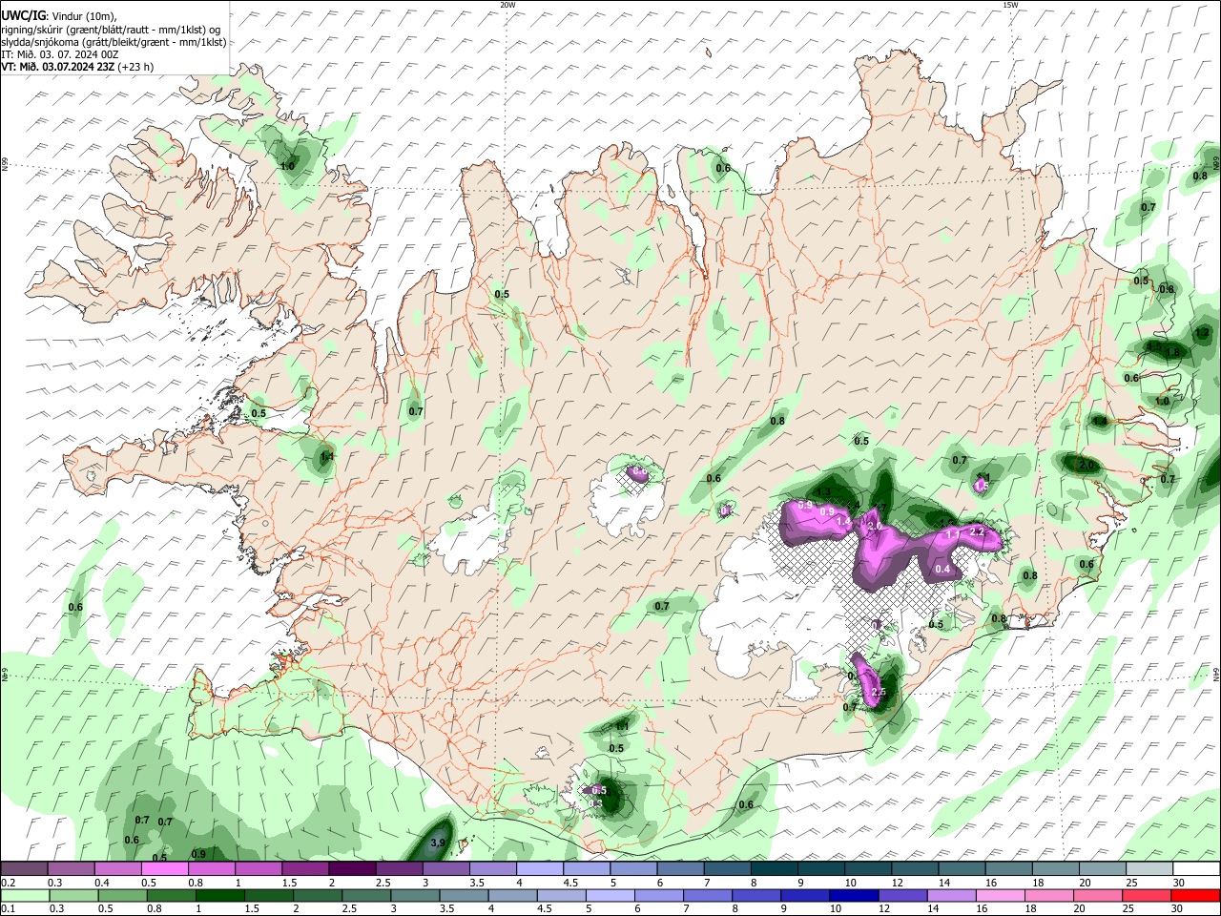Click the '15W' longitude label
This screenshot has width=1221, height=916.
(x=1010, y=5)
